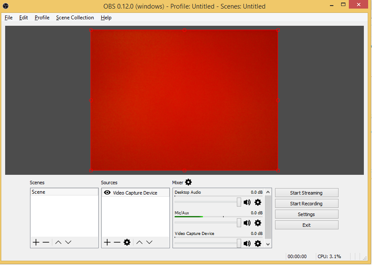Screen dimensions: 372x265
Task: Move source down in the list
Action: [149, 242]
